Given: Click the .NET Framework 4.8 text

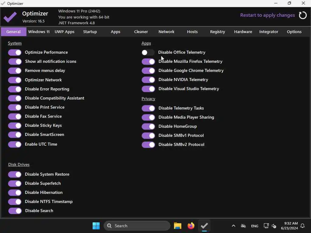Looking at the screenshot, I should pyautogui.click(x=77, y=23).
